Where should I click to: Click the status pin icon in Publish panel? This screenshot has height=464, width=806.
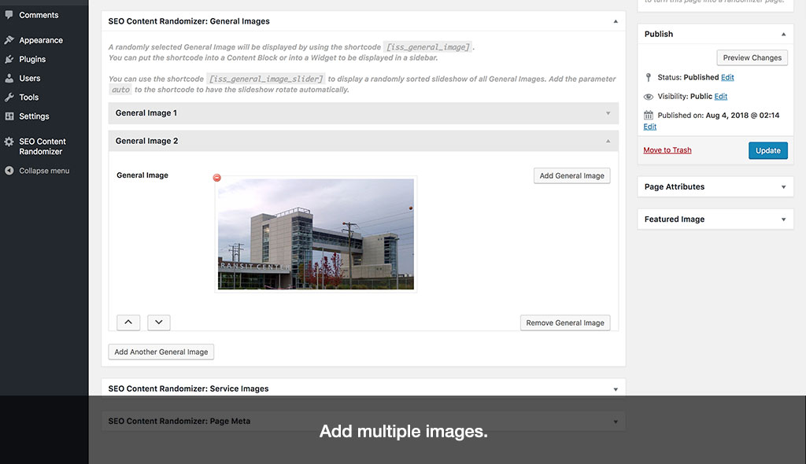point(649,77)
